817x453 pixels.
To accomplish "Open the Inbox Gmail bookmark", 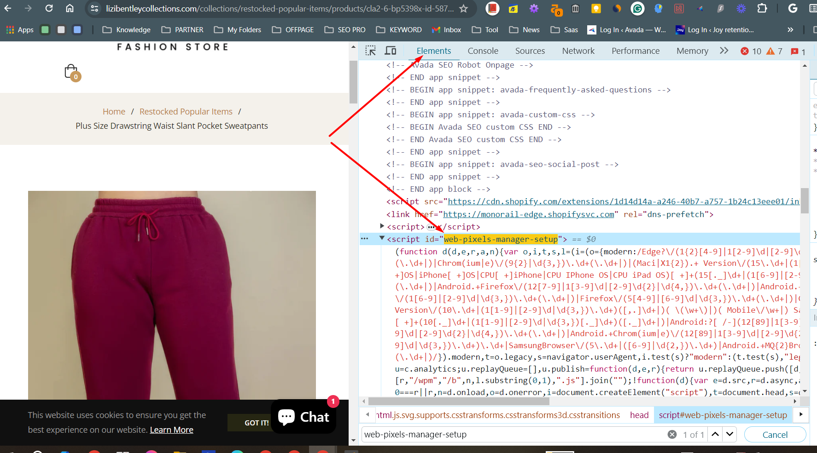I will click(446, 30).
